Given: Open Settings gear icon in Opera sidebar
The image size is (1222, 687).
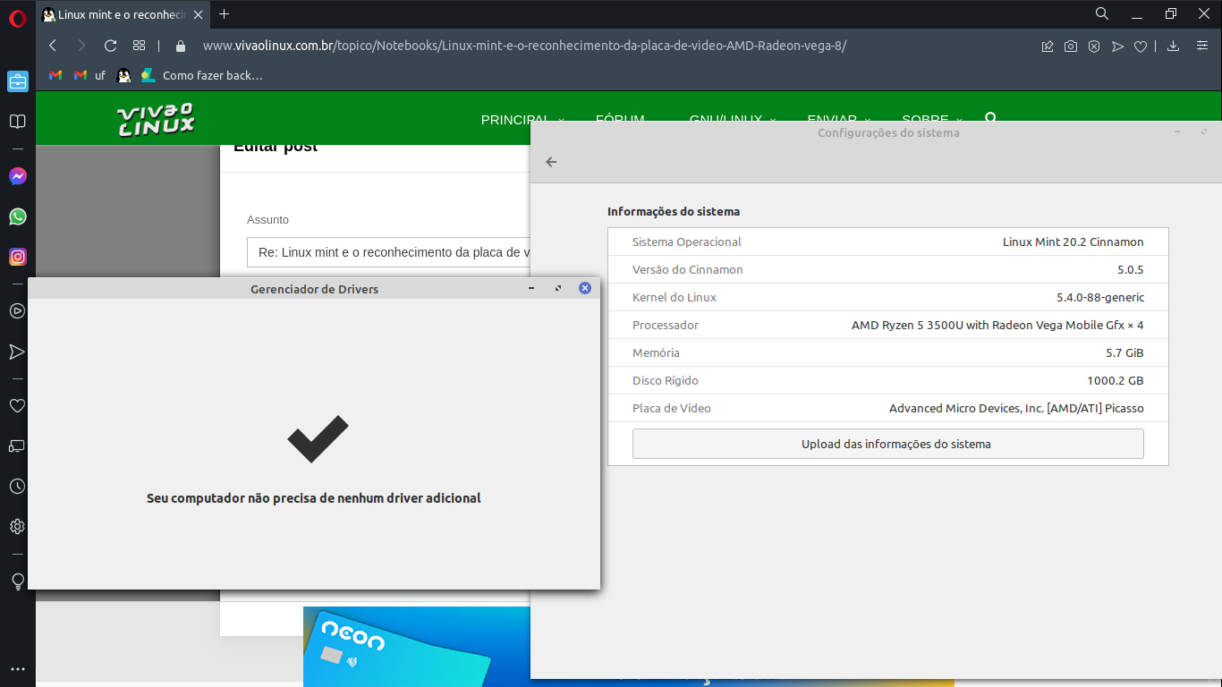Looking at the screenshot, I should (17, 526).
